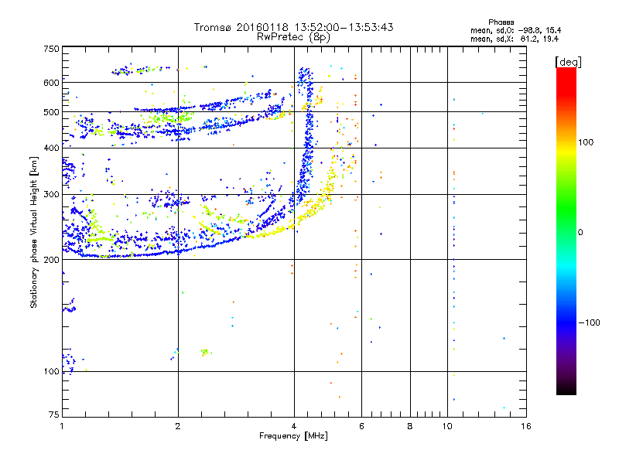Image resolution: width=619 pixels, height=464 pixels.
Task: Click the "mean, sd,O: -98.8, 15.4" line
Action: (x=515, y=30)
